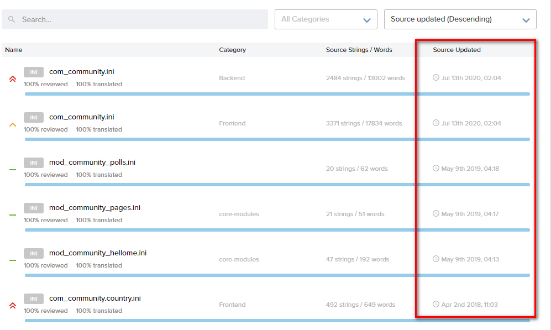Click the Source Updated column header

[x=456, y=50]
